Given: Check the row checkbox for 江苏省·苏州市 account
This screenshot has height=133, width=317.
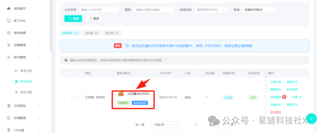Looking at the screenshot, I should click(x=64, y=97).
